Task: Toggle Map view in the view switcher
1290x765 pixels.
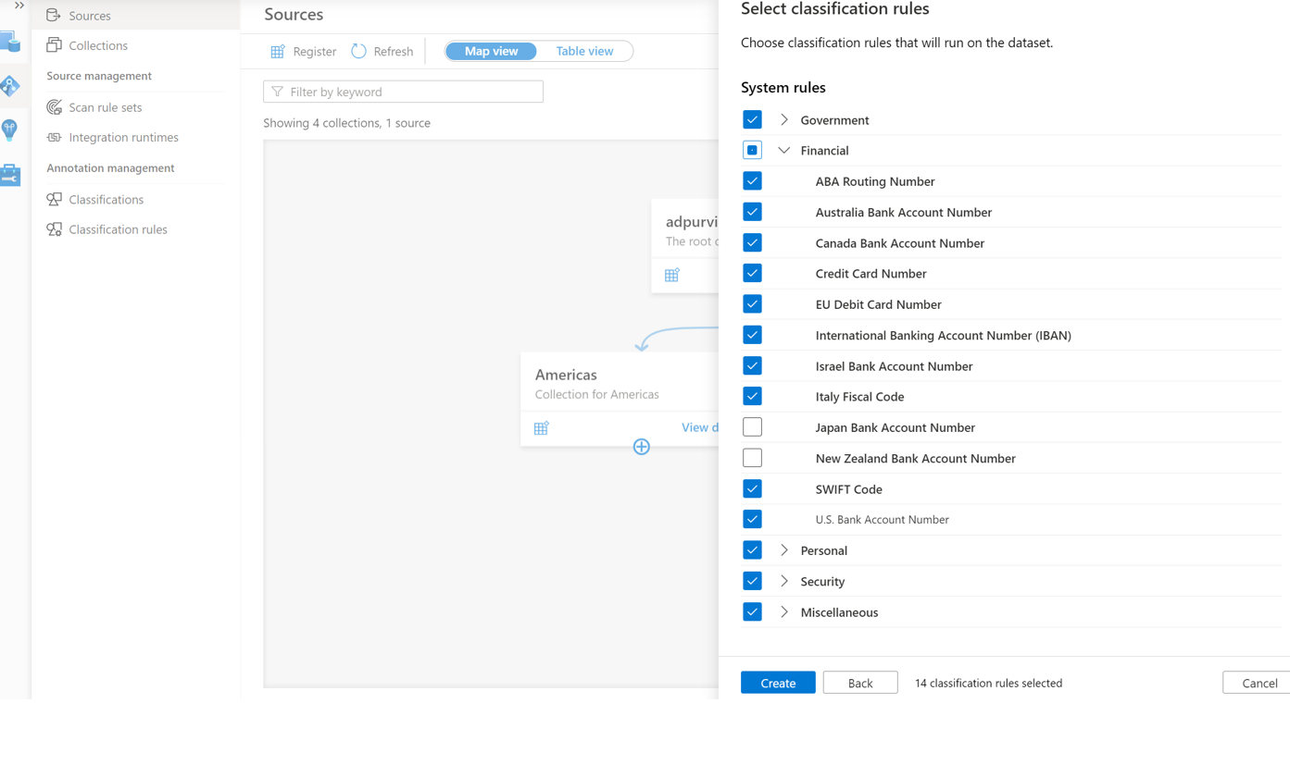Action: point(490,51)
